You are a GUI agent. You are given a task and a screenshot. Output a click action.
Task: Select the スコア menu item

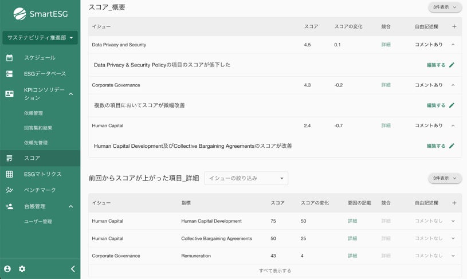[x=40, y=158]
